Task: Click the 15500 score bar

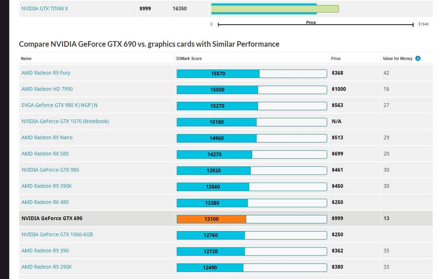Action: coord(252,90)
